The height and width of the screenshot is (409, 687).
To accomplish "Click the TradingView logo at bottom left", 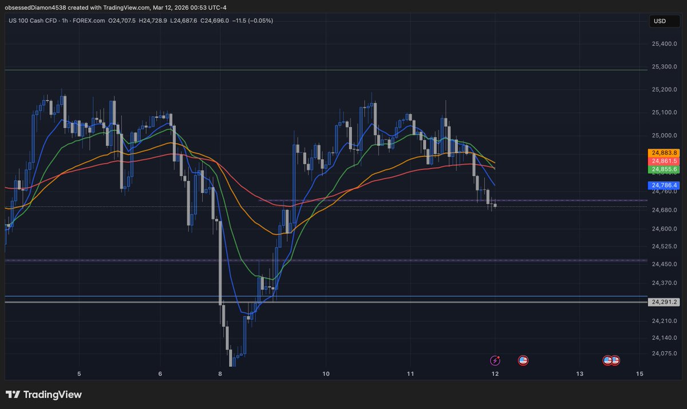I will click(x=44, y=395).
